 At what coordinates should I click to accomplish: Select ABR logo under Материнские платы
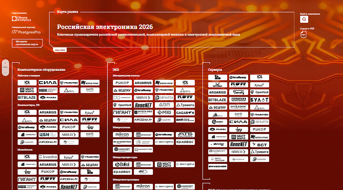164,105
